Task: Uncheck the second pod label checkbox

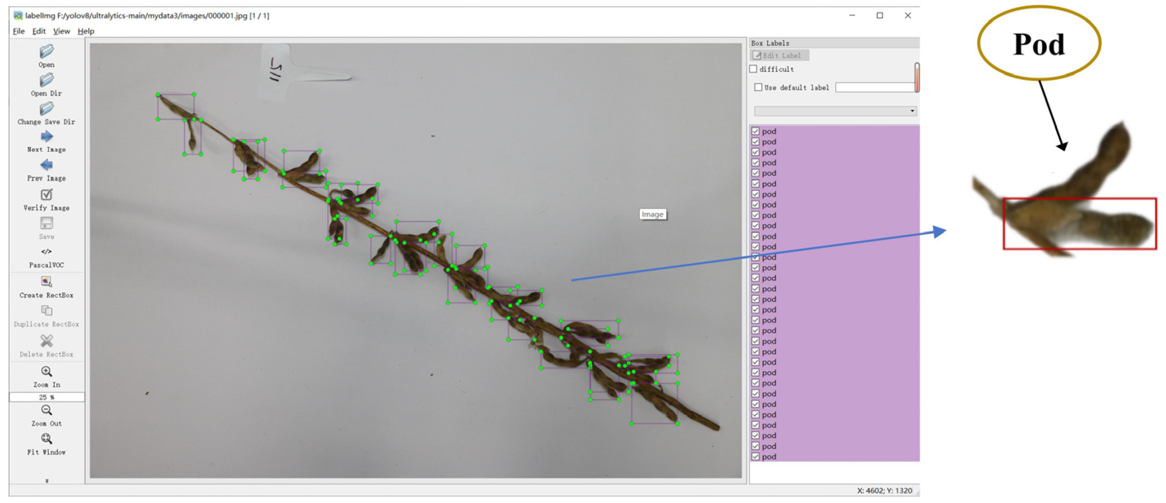Action: [756, 142]
